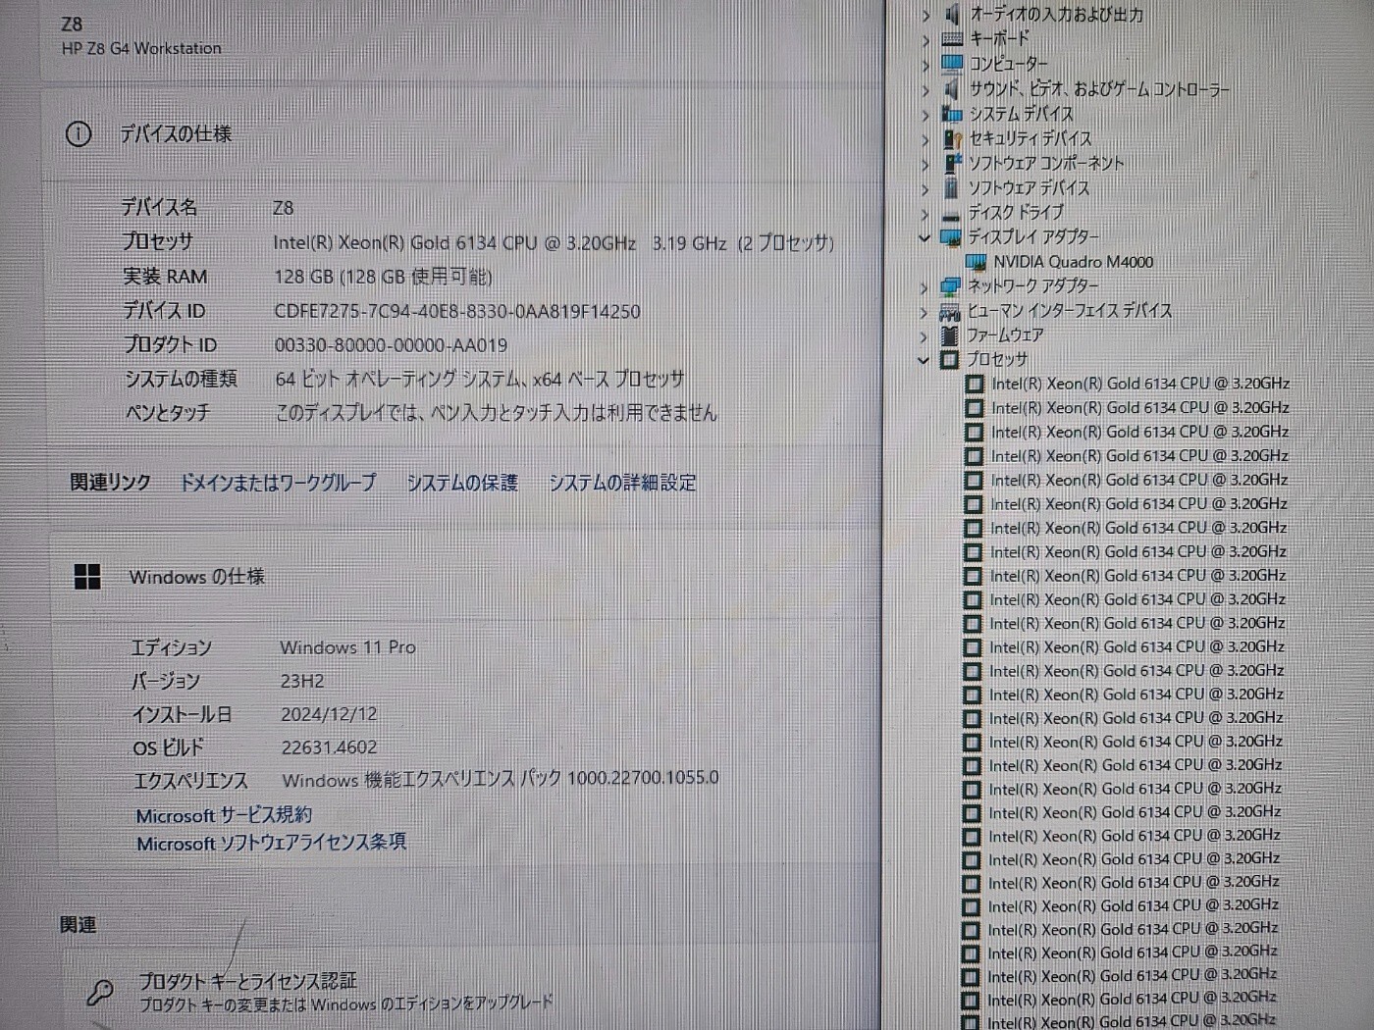Click the display adapter icon
This screenshot has height=1030, width=1374.
(x=950, y=236)
